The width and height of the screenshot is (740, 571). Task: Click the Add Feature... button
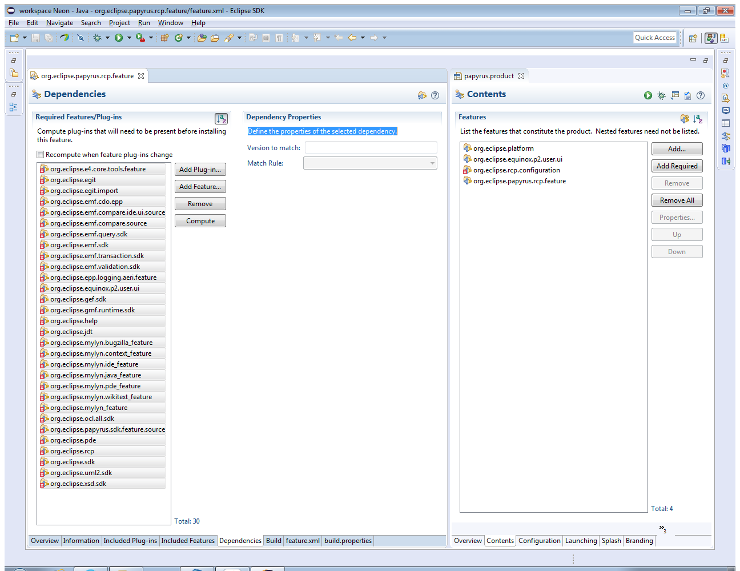pos(200,187)
